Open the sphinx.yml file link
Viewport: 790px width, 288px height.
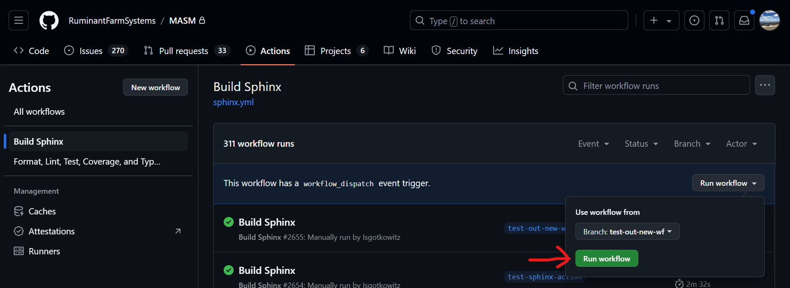[x=233, y=102]
